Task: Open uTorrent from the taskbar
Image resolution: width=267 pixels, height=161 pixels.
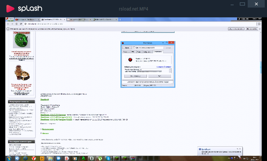Action: pyautogui.click(x=100, y=158)
